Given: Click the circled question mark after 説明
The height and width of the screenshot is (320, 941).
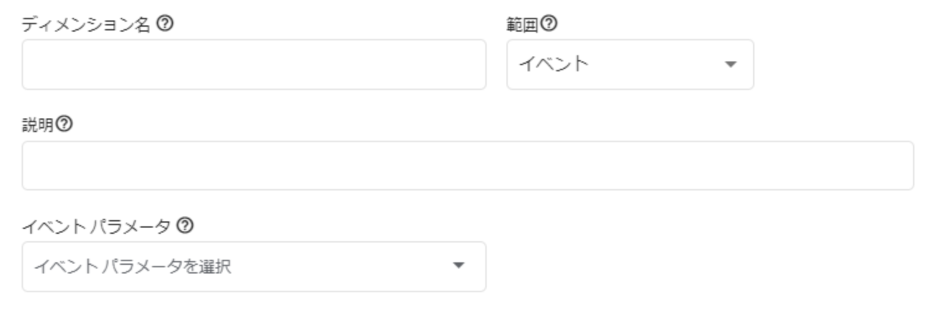Looking at the screenshot, I should coord(64,125).
